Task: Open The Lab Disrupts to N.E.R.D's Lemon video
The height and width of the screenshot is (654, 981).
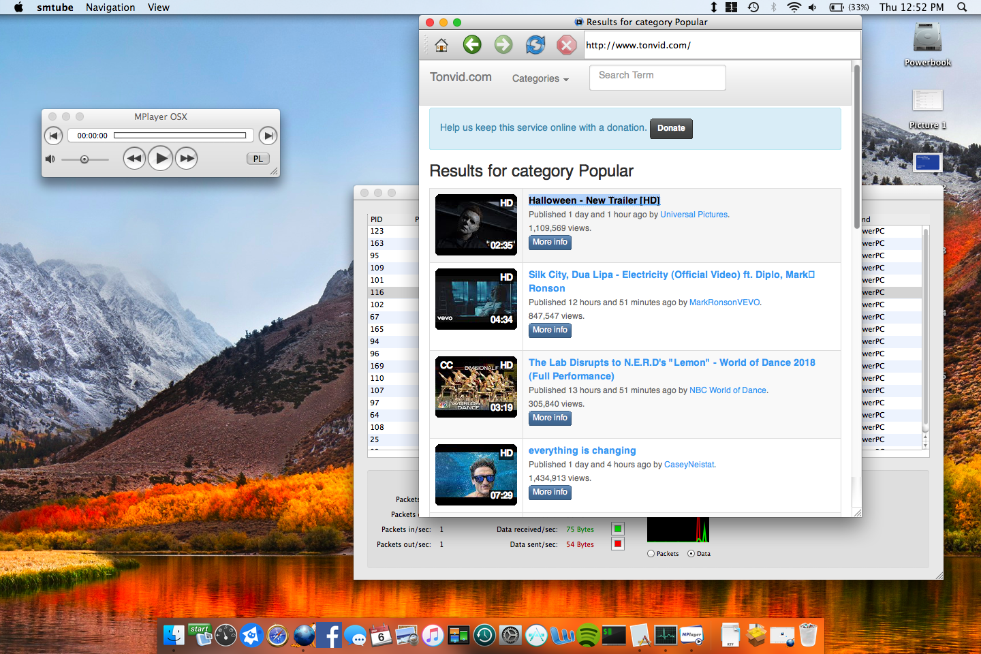Action: click(672, 369)
